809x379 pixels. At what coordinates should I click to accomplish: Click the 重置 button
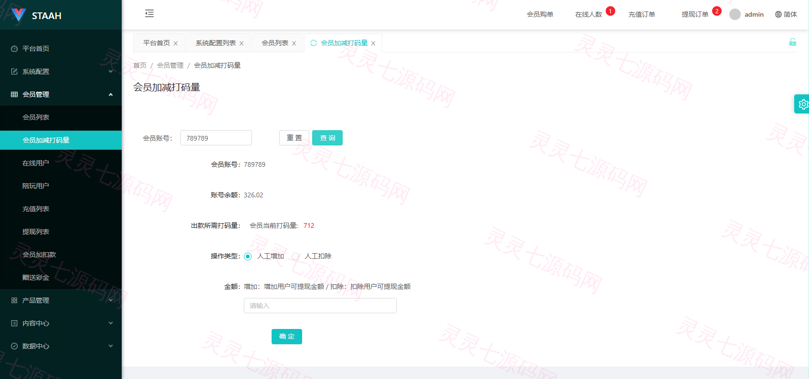click(x=294, y=138)
